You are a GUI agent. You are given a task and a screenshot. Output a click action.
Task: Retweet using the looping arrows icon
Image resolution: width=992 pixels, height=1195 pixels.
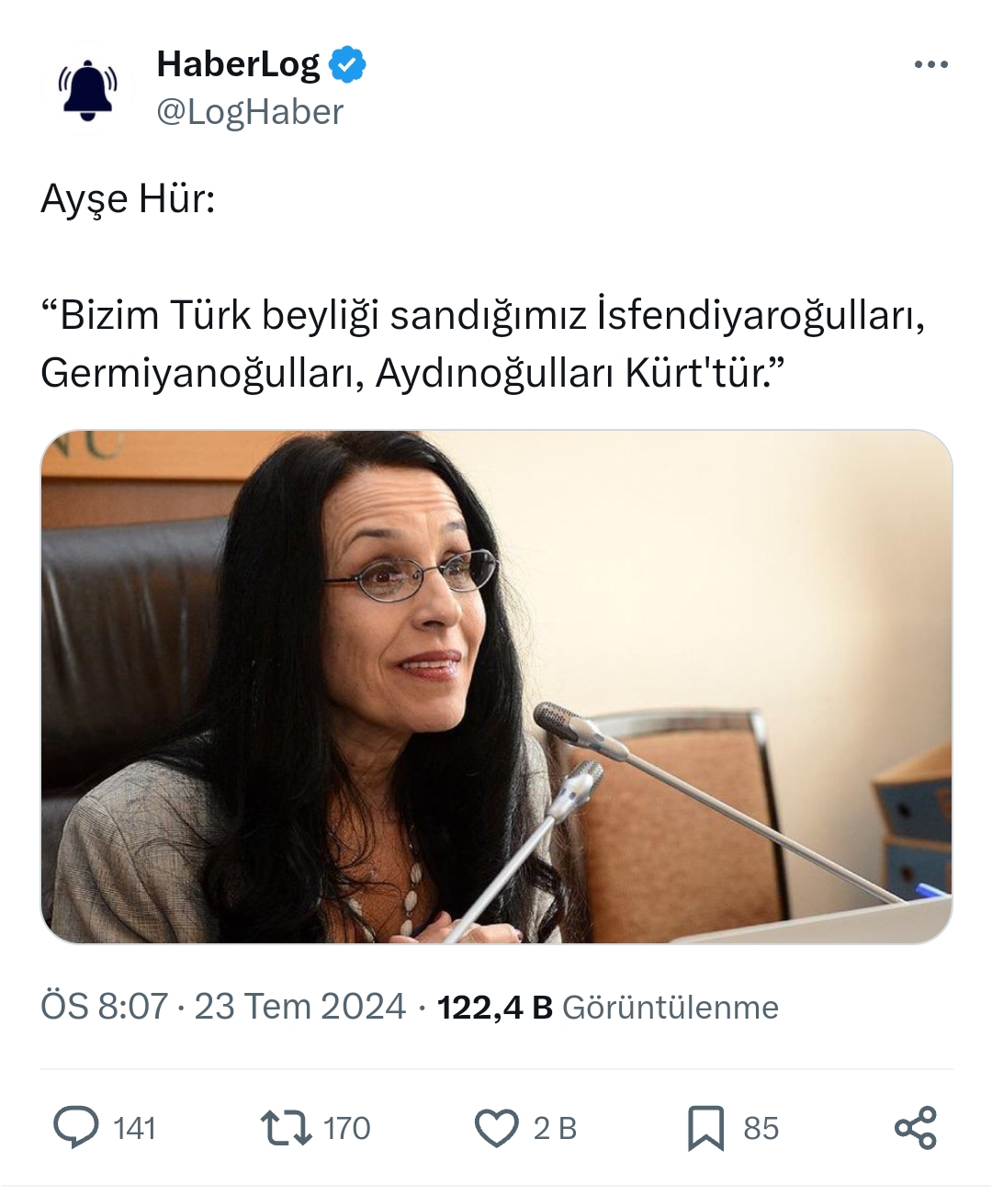[x=287, y=1128]
